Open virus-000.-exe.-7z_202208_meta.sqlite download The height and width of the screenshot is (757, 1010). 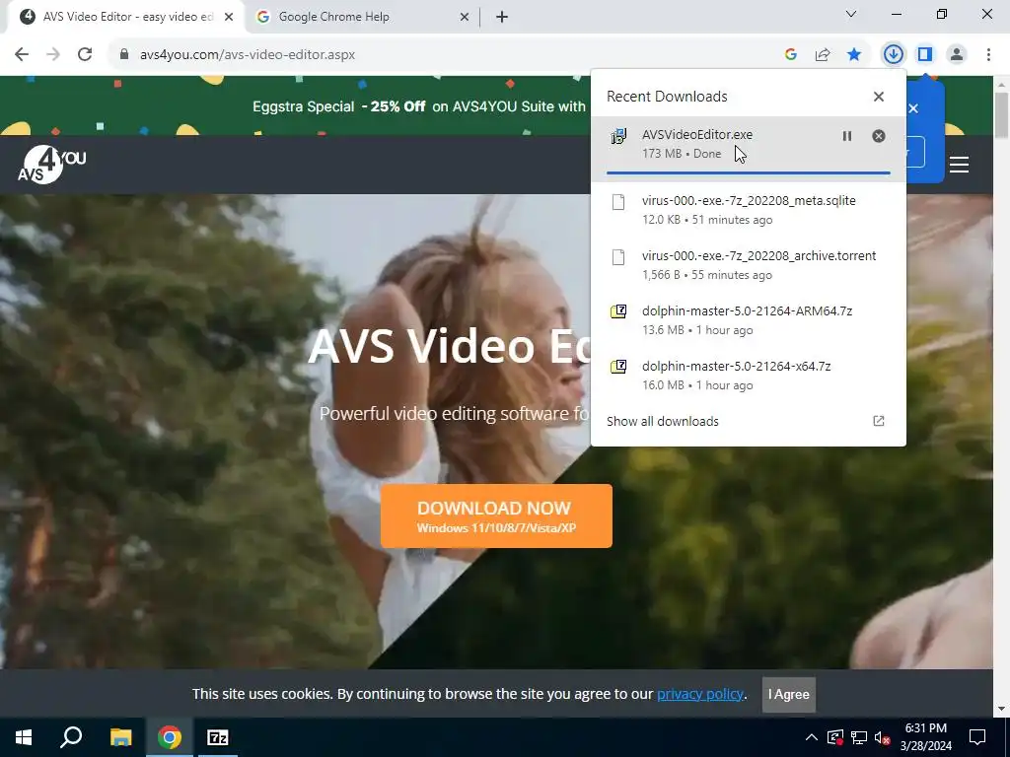749,201
